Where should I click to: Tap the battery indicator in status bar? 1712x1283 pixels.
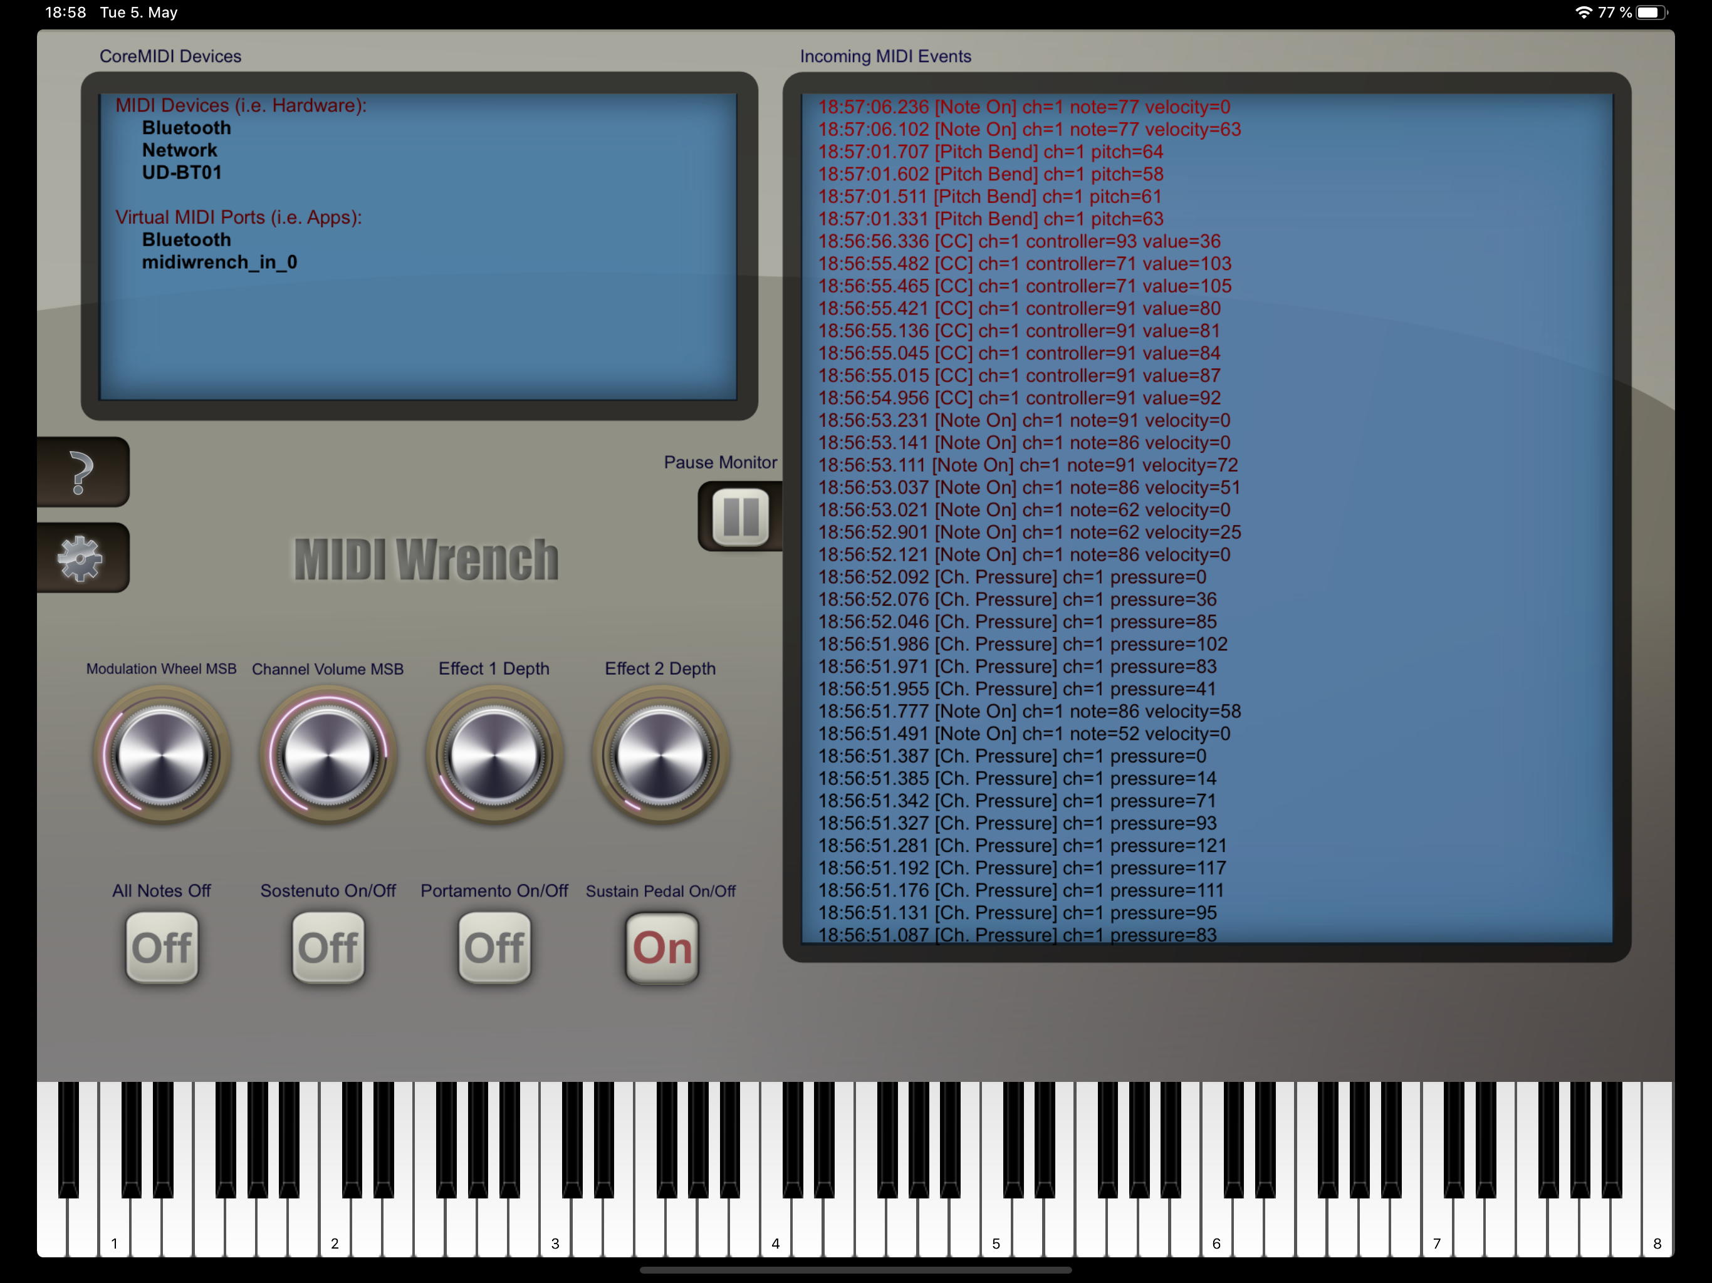[x=1652, y=13]
